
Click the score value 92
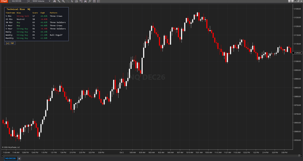click(x=34, y=29)
